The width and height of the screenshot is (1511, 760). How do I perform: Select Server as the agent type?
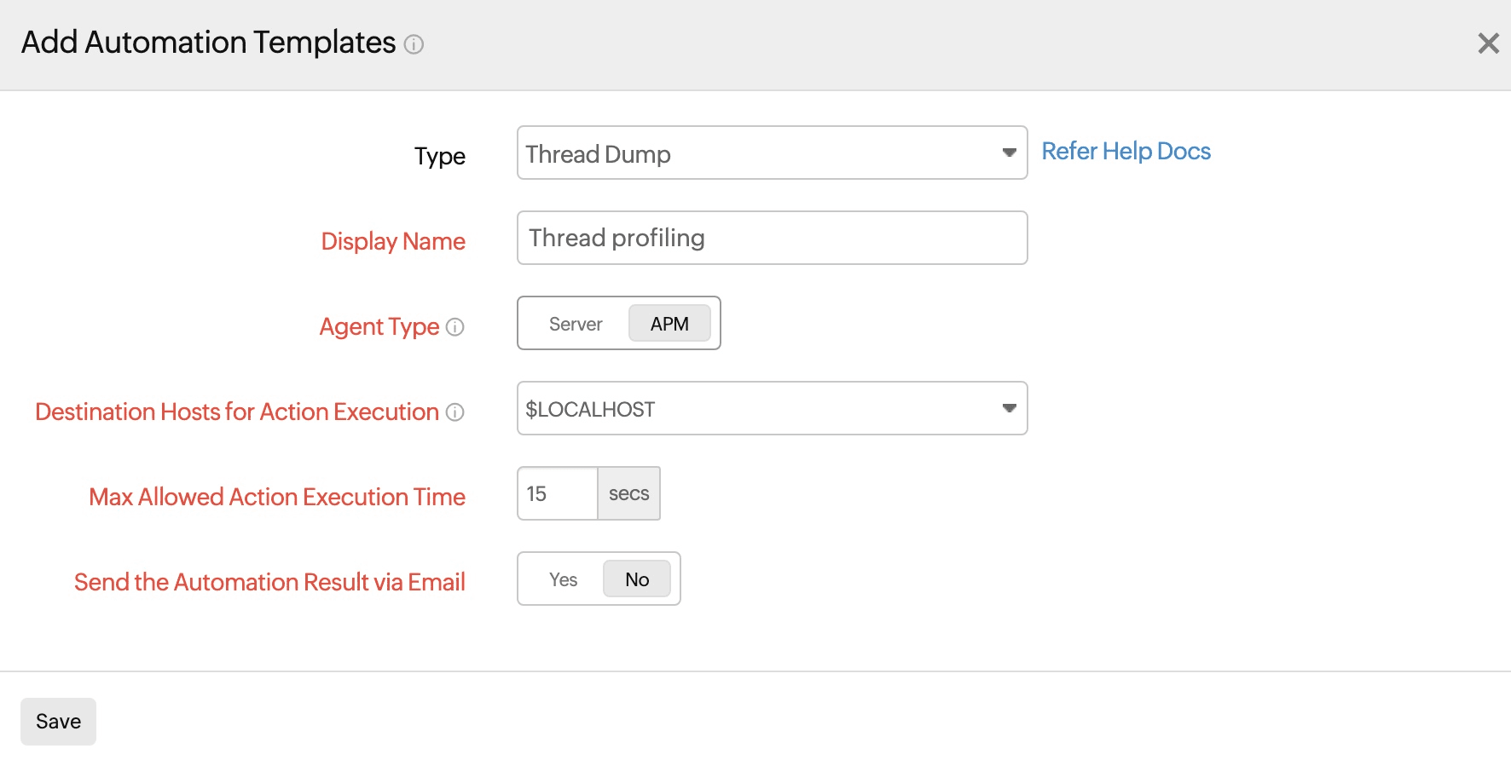(576, 324)
